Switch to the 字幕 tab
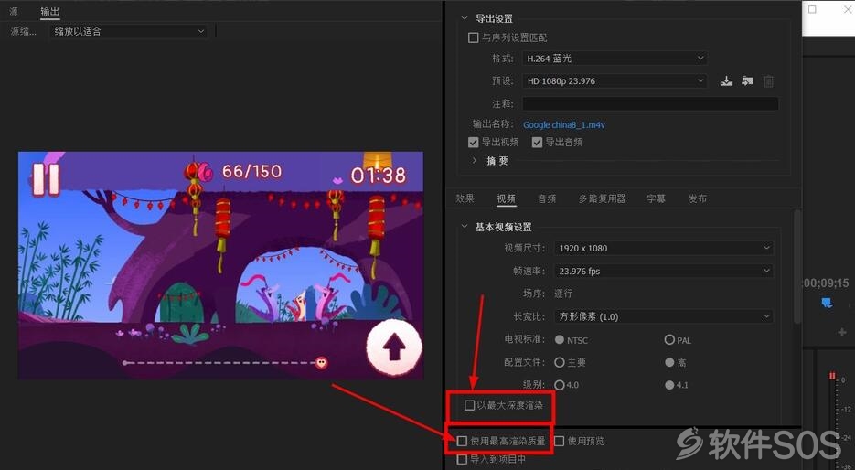Screen dimensions: 855x470 656,199
